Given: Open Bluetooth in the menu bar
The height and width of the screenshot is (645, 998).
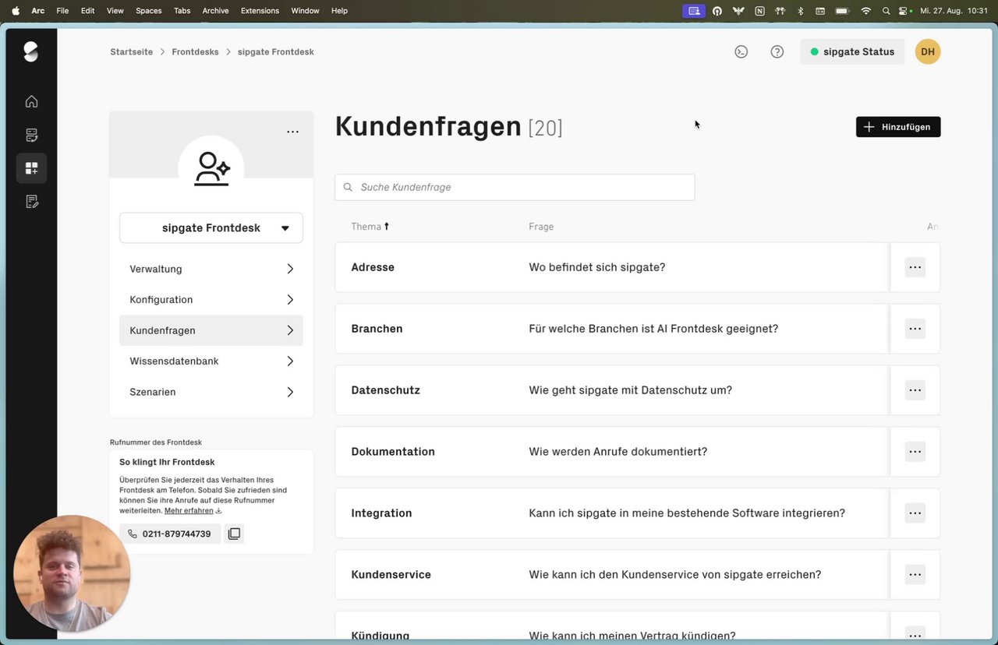Looking at the screenshot, I should point(800,11).
